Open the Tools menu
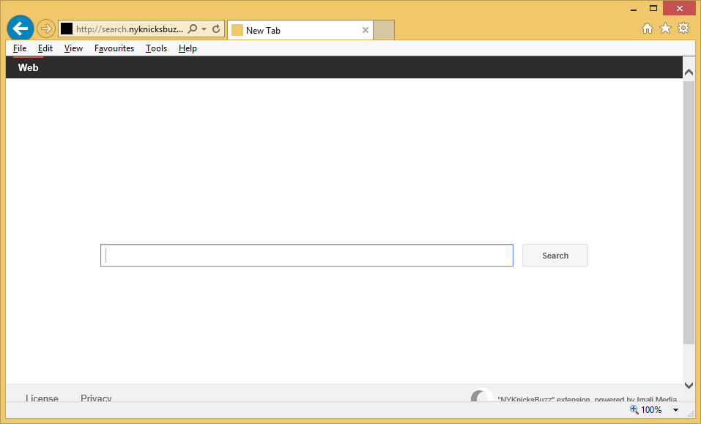 pos(156,48)
